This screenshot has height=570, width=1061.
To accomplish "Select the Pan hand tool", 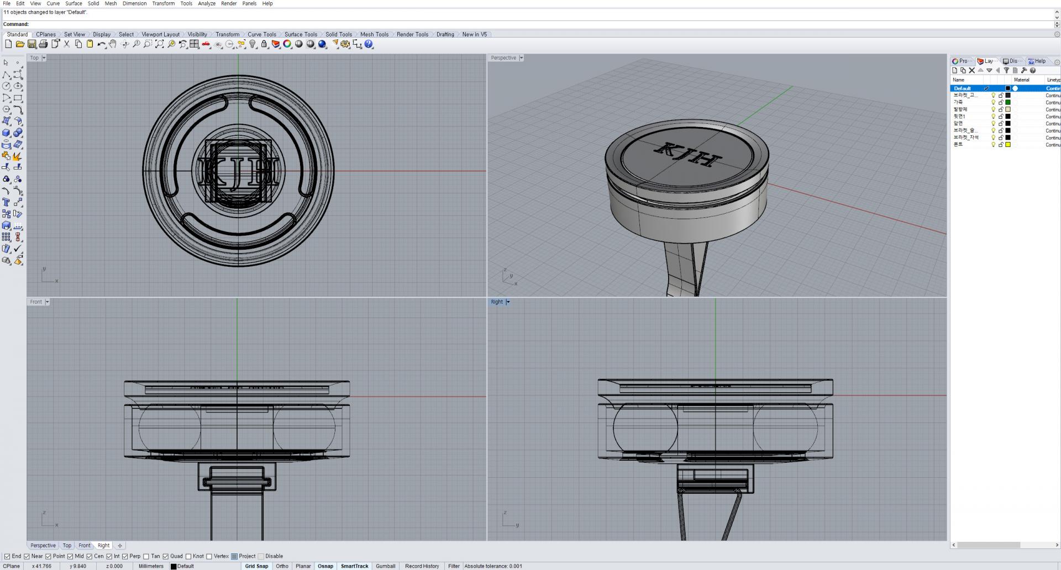I will pyautogui.click(x=113, y=44).
